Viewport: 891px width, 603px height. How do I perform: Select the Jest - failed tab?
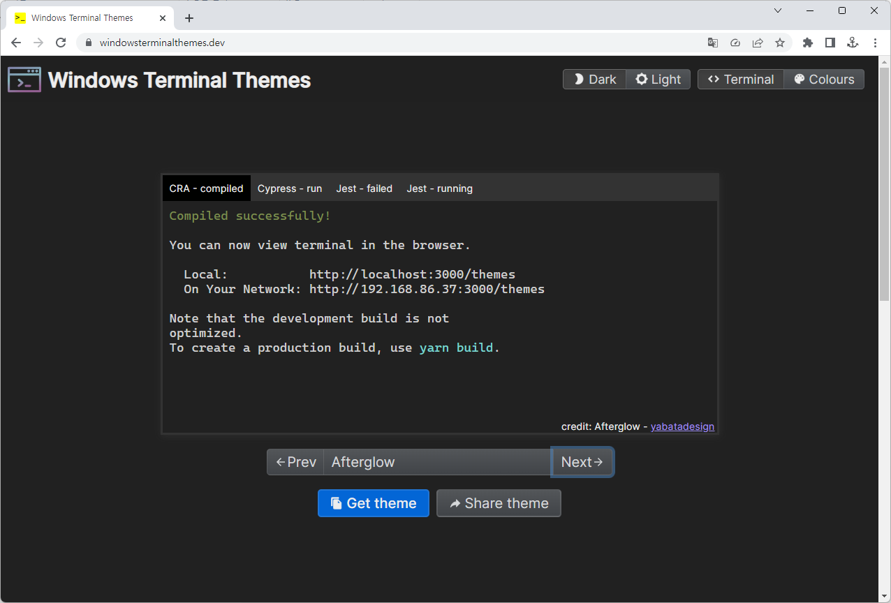[x=364, y=188]
